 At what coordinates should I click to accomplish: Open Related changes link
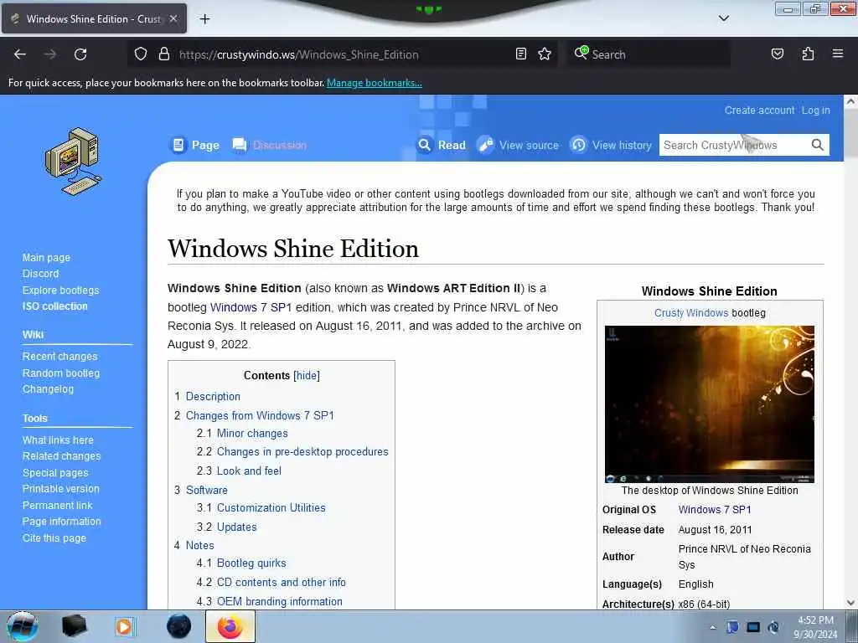[62, 456]
